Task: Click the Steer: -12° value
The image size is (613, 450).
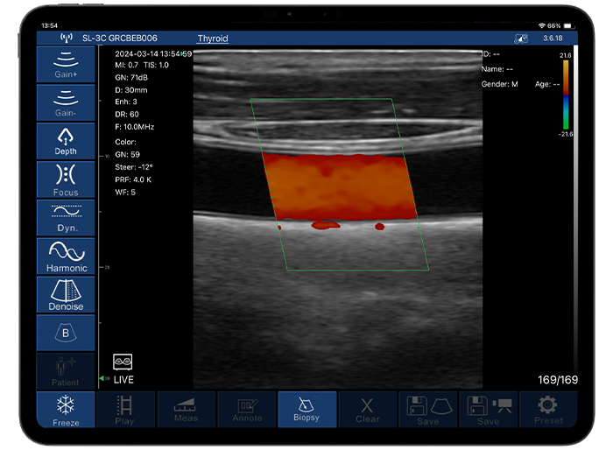Action: tap(134, 167)
